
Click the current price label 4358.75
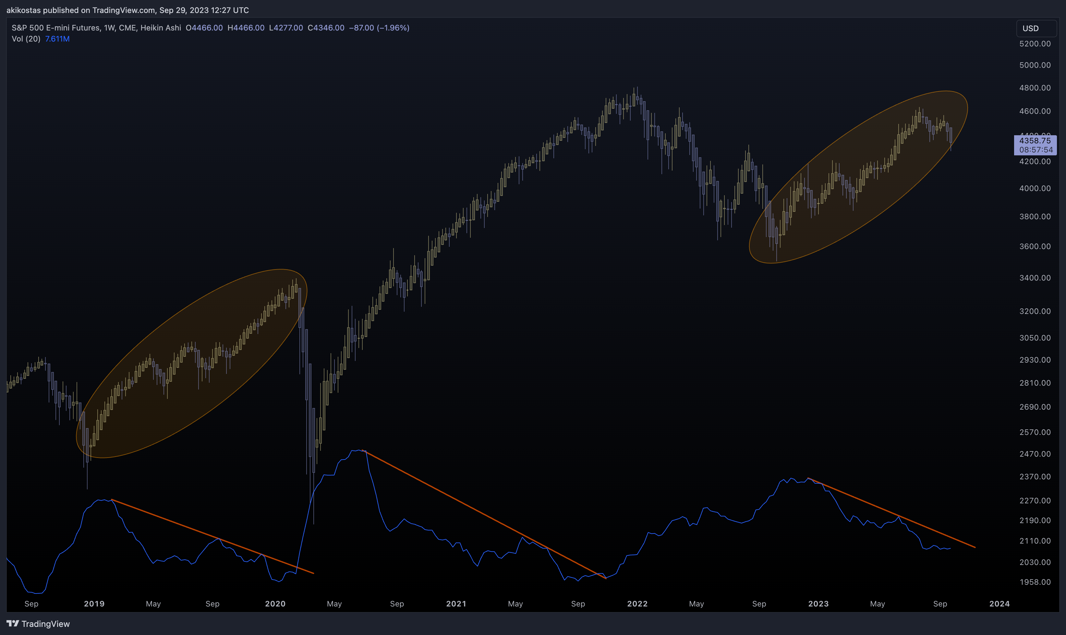(1035, 140)
